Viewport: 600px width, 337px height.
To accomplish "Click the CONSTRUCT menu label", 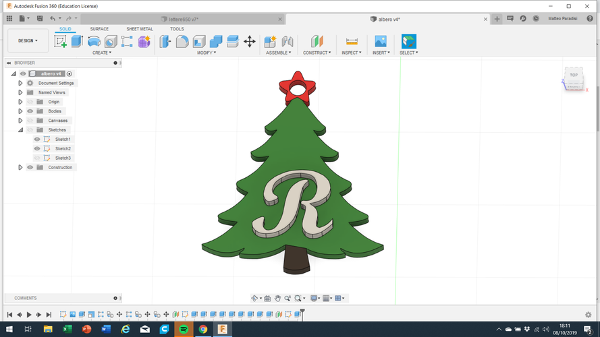I will [x=317, y=53].
